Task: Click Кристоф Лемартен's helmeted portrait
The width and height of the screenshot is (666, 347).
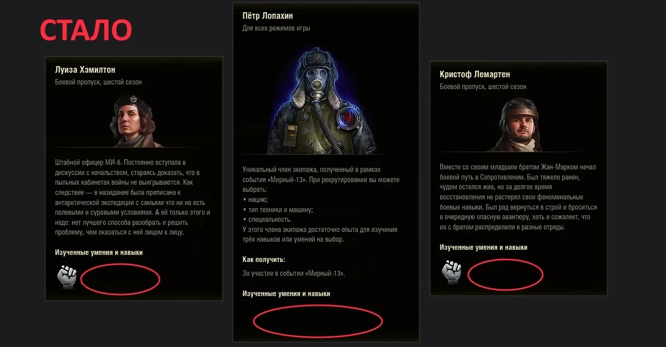Action: click(x=518, y=125)
